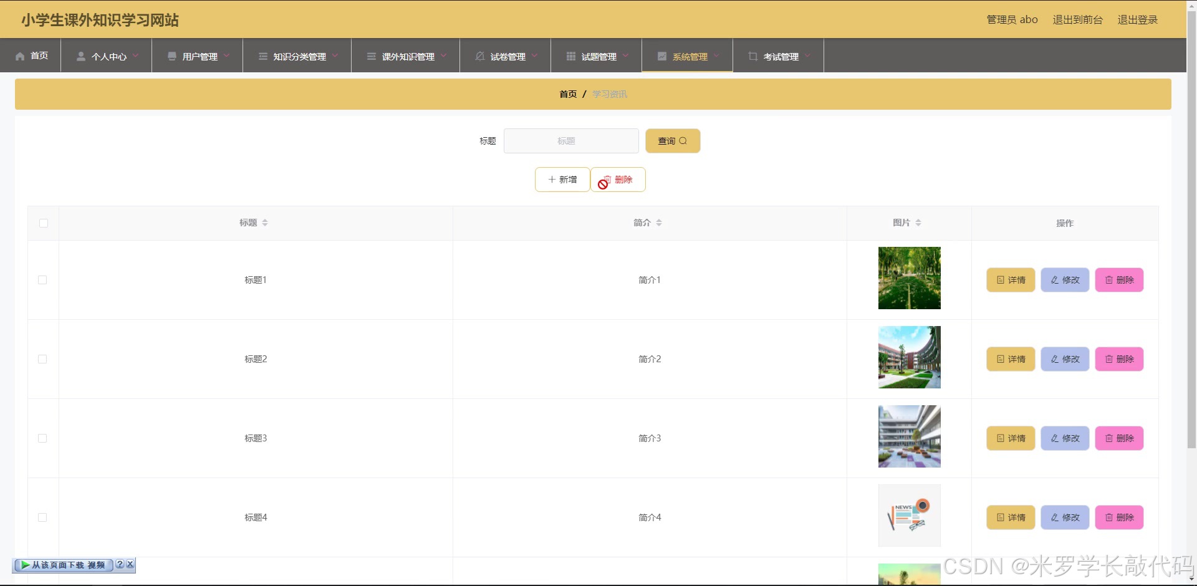This screenshot has height=586, width=1197.
Task: Click the home icon beside 首页
Action: 20,56
